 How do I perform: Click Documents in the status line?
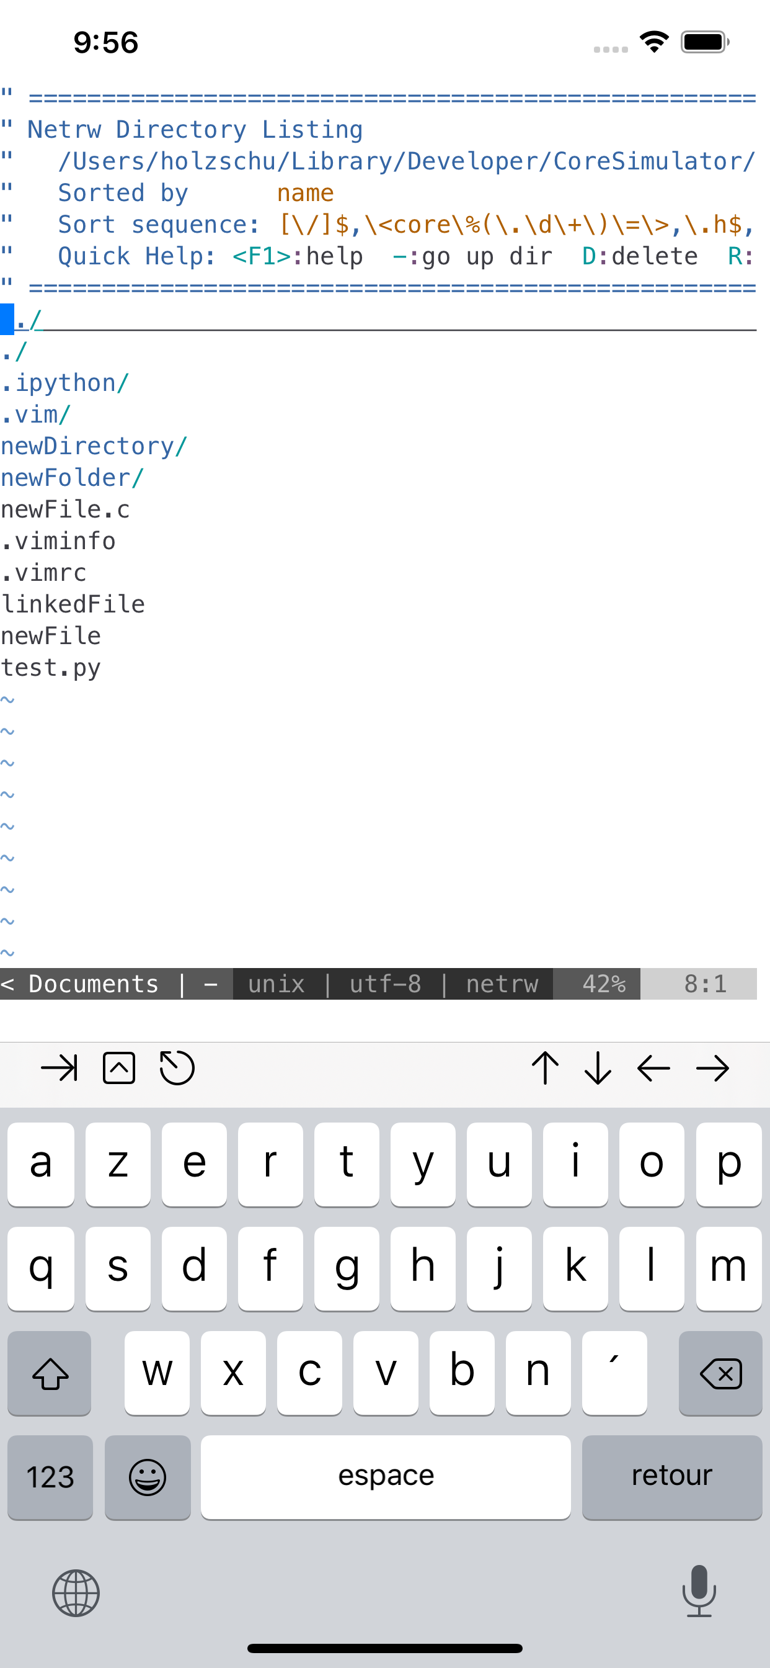(94, 984)
